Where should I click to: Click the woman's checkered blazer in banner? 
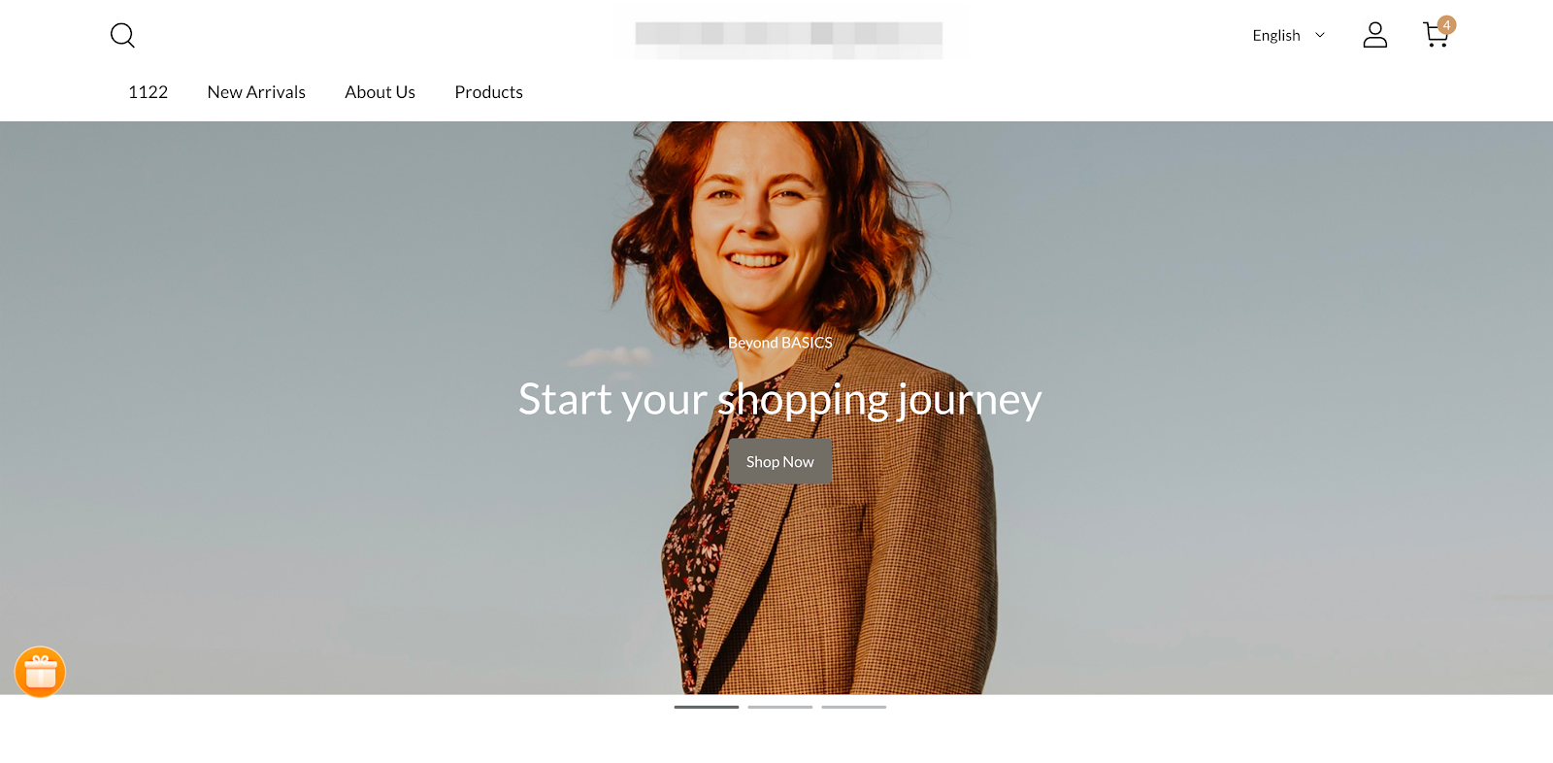(x=854, y=544)
